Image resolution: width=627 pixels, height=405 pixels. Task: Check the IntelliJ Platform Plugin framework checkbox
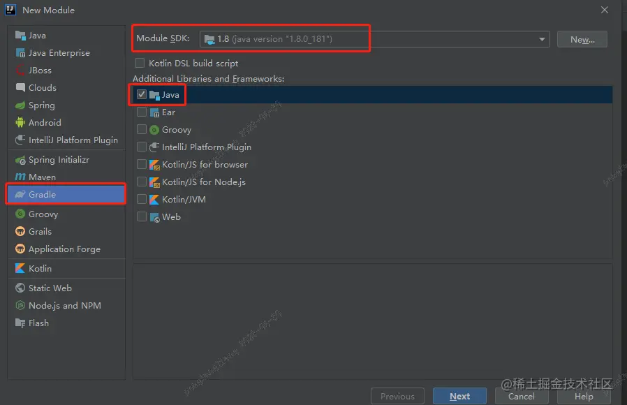(142, 147)
